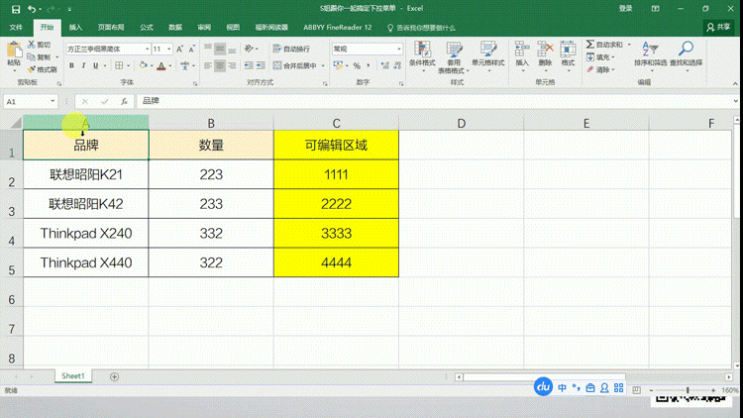Select the Format Painter brush
Image resolution: width=743 pixels, height=418 pixels.
coord(32,69)
